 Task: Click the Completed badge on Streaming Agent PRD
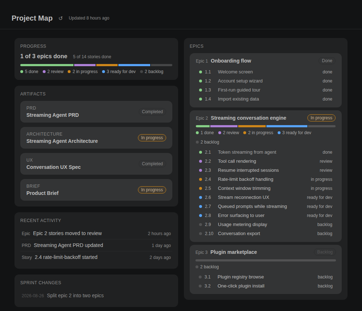(x=152, y=112)
